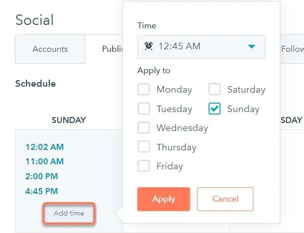
Task: Open the Publishing tab
Action: tap(113, 49)
